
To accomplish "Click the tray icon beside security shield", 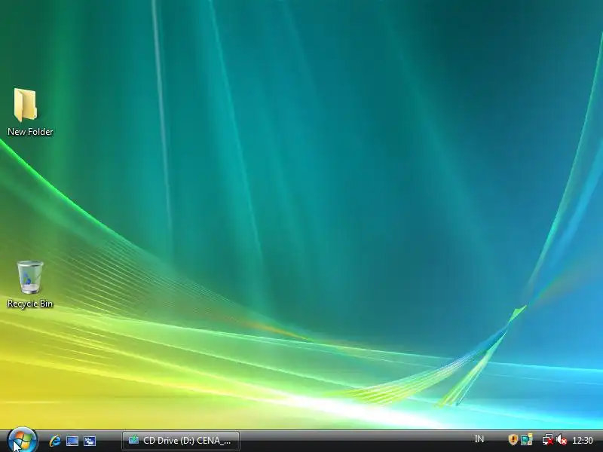I will click(x=526, y=439).
